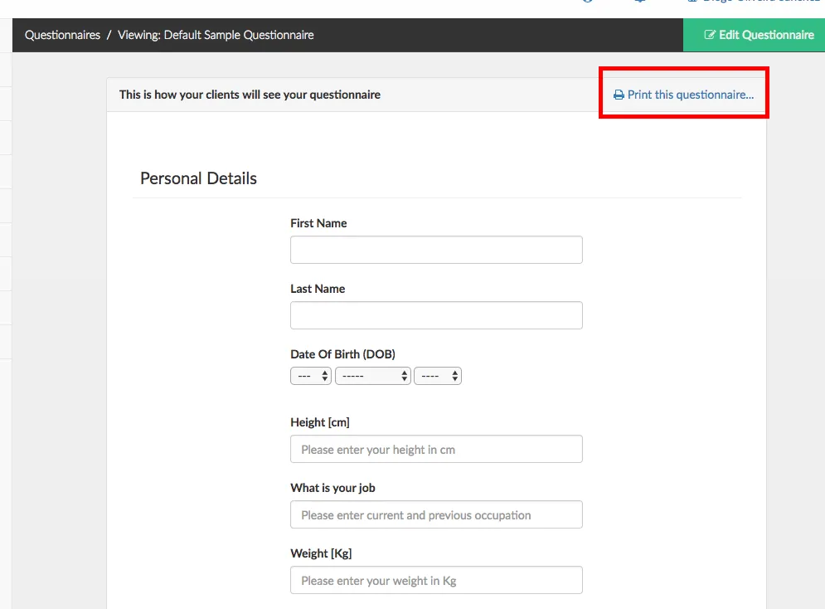Focus the weight in Kg input field

[x=436, y=580]
